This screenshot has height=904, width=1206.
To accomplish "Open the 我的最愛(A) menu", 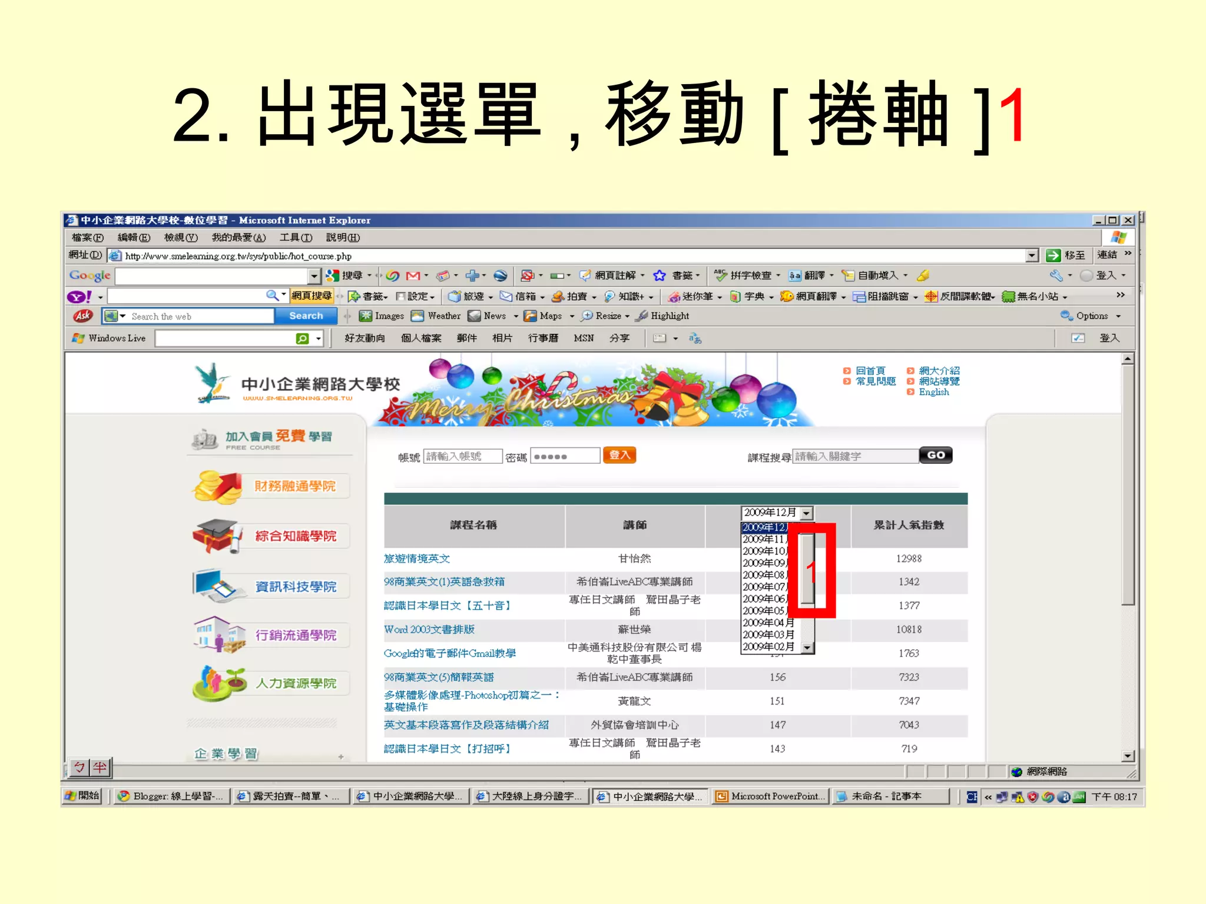I will click(x=238, y=238).
